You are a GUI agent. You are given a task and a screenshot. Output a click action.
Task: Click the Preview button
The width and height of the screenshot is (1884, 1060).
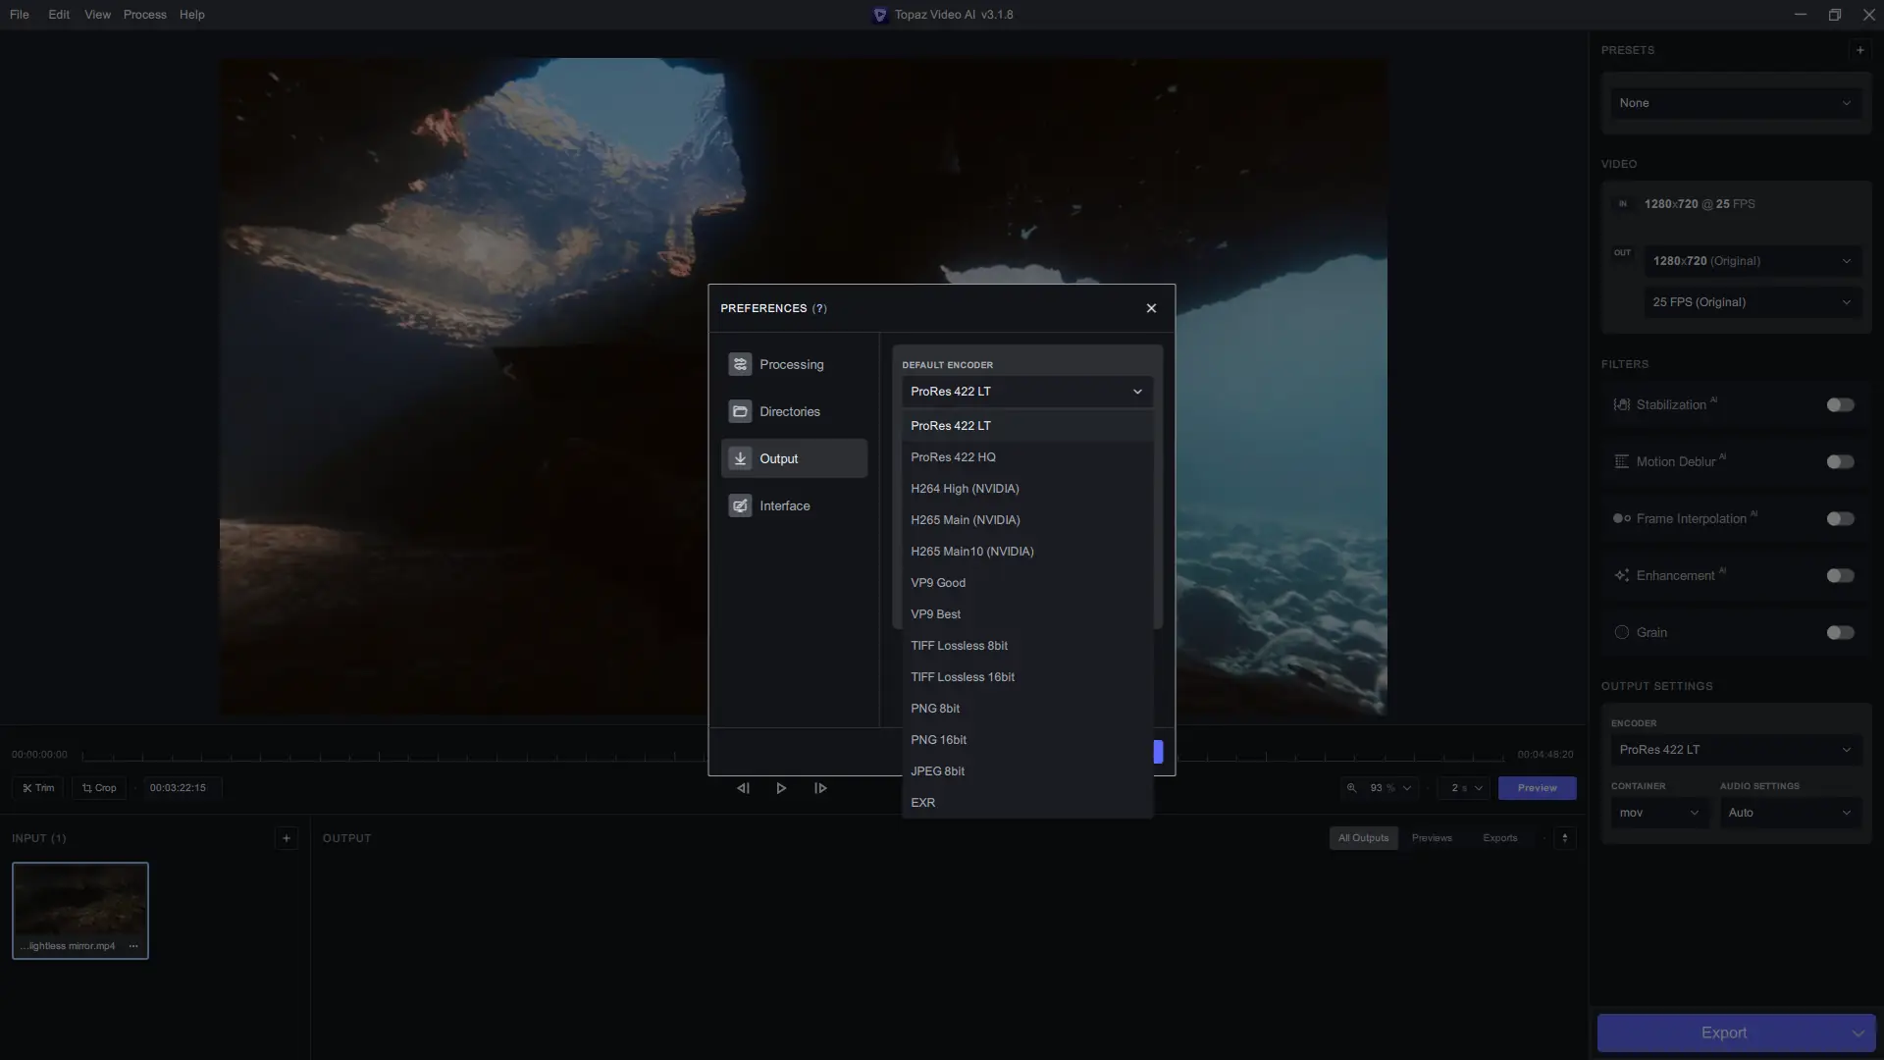click(1536, 788)
